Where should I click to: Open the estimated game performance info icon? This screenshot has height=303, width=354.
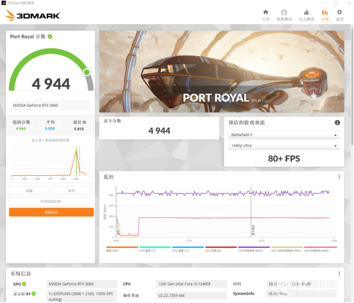coord(337,123)
